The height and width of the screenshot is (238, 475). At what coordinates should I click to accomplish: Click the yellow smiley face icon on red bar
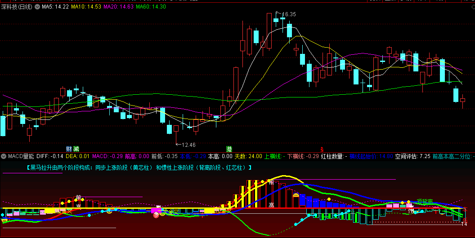tap(296, 196)
